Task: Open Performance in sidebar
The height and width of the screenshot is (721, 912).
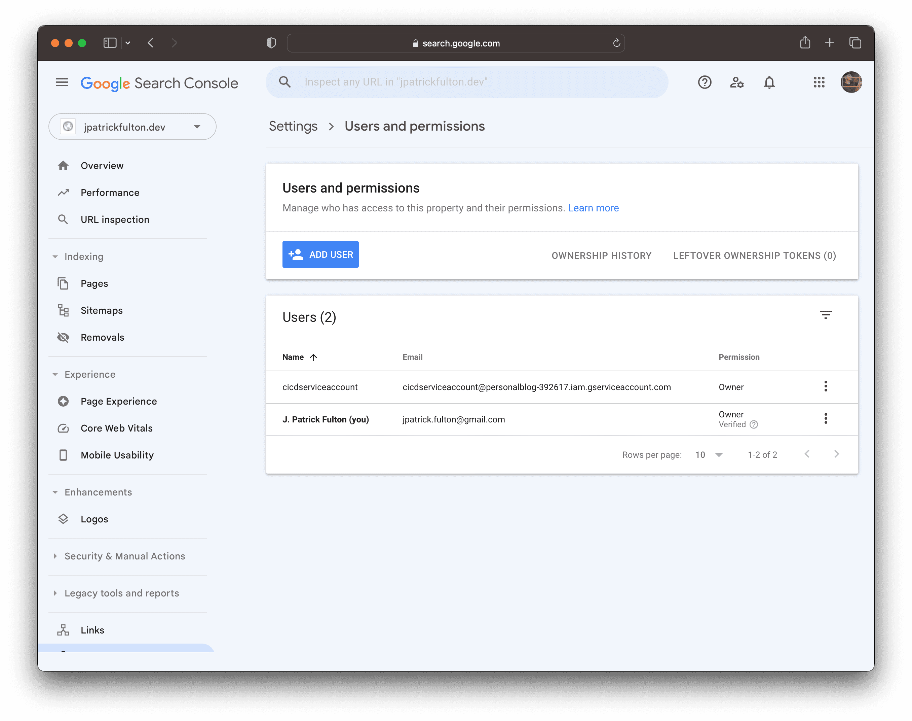Action: pyautogui.click(x=110, y=193)
